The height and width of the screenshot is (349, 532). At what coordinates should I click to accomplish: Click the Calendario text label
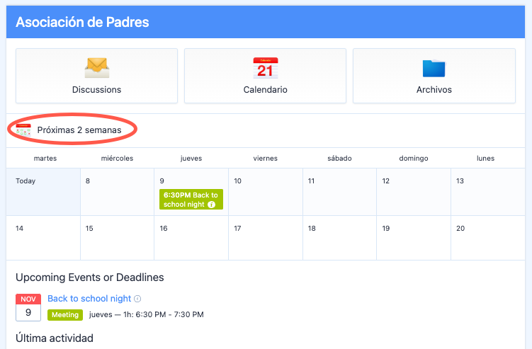(265, 90)
